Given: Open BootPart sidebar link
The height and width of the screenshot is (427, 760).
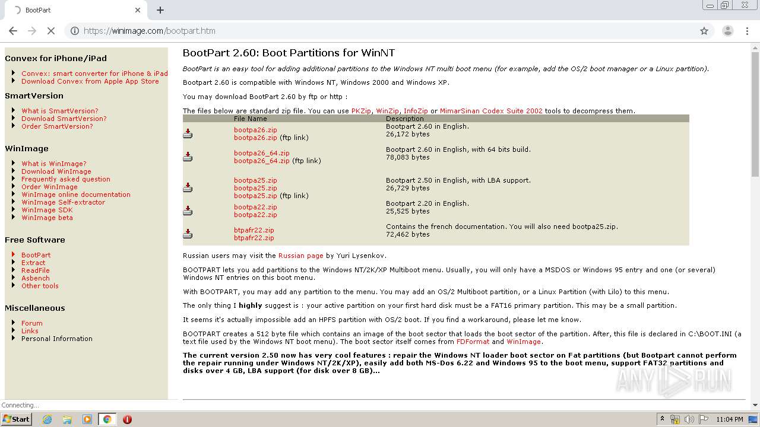Looking at the screenshot, I should click(x=36, y=255).
